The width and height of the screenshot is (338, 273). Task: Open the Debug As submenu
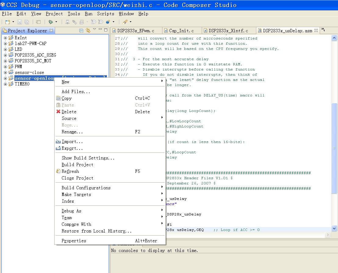click(110, 211)
